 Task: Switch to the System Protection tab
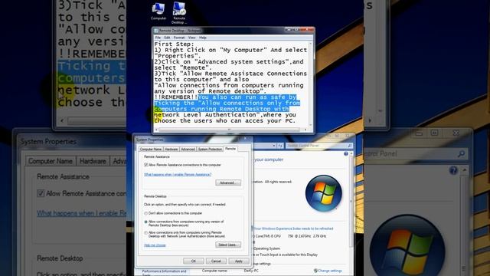coord(210,149)
